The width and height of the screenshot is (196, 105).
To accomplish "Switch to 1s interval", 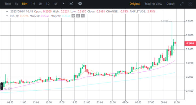I will [x=16, y=4].
